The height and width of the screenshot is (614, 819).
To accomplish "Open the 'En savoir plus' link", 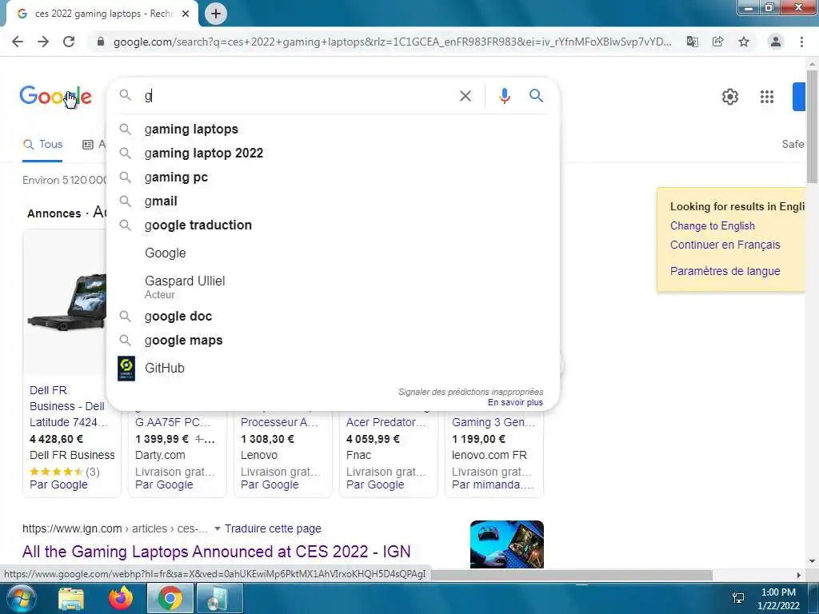I will click(x=515, y=403).
